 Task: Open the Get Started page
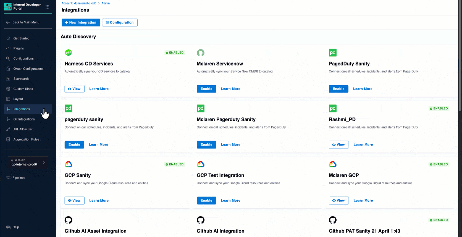tap(21, 38)
